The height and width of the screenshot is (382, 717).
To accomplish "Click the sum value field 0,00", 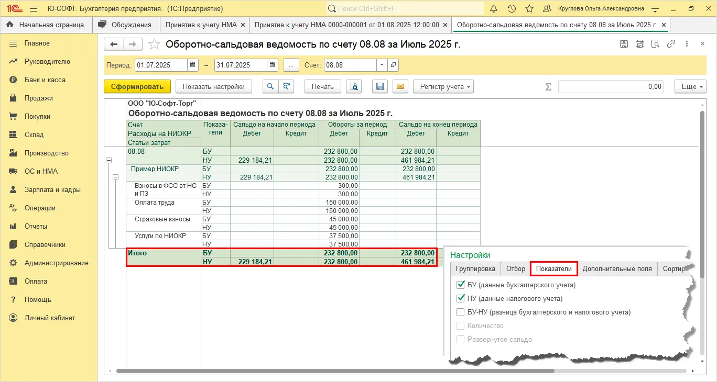I will (611, 87).
